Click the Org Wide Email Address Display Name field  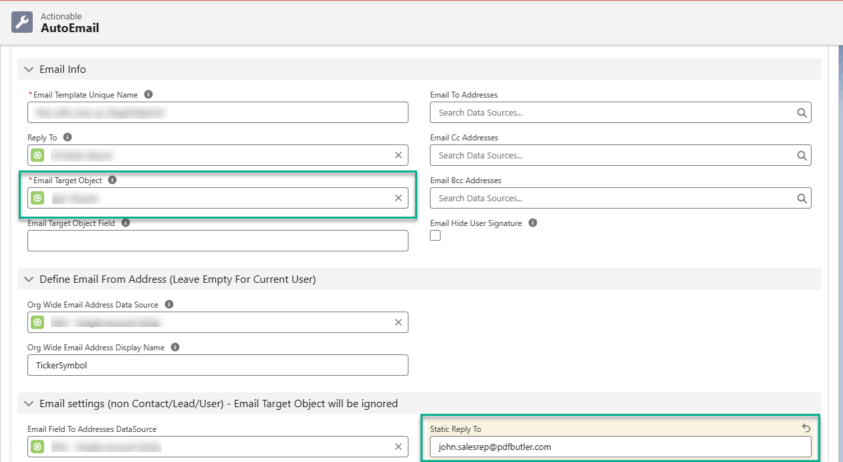[217, 365]
